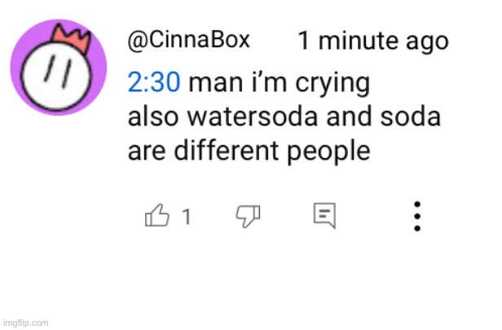The image size is (502, 330).
Task: Click the word "are" on the last line
Action: coord(148,152)
